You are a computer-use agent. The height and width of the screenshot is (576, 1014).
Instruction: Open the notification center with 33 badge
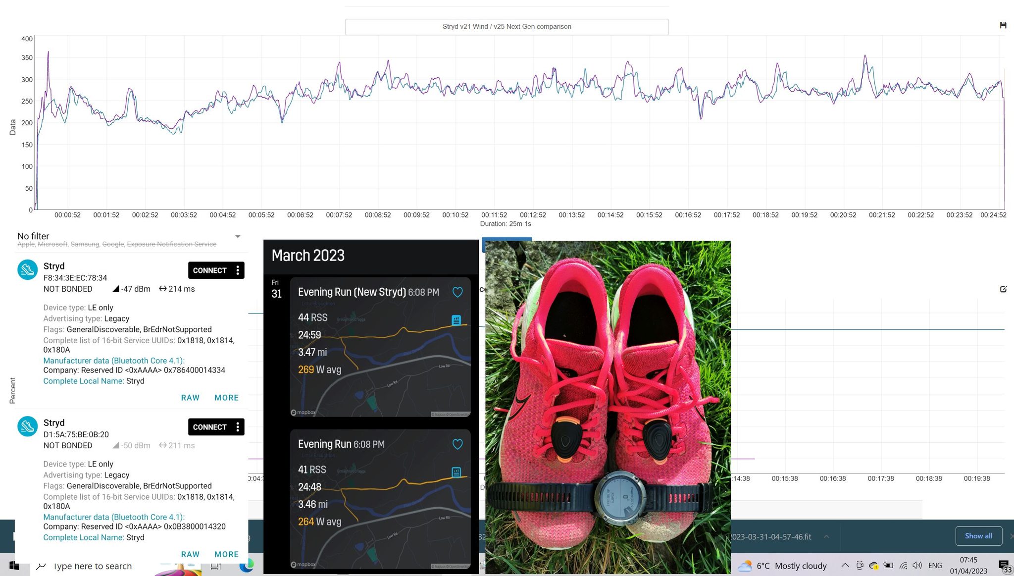pos(1005,566)
